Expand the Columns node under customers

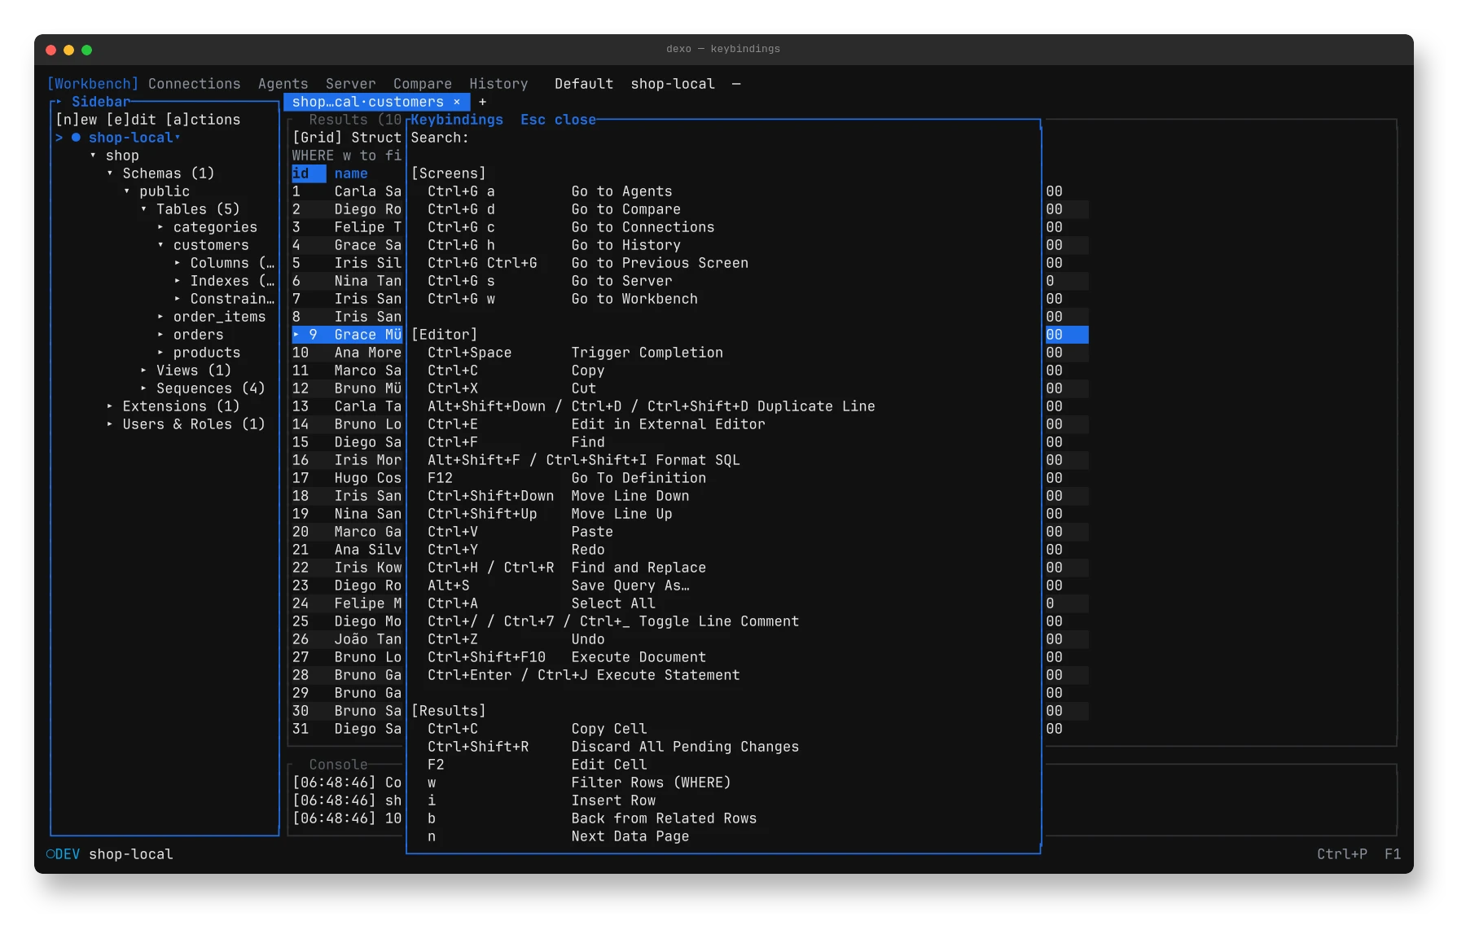(178, 263)
